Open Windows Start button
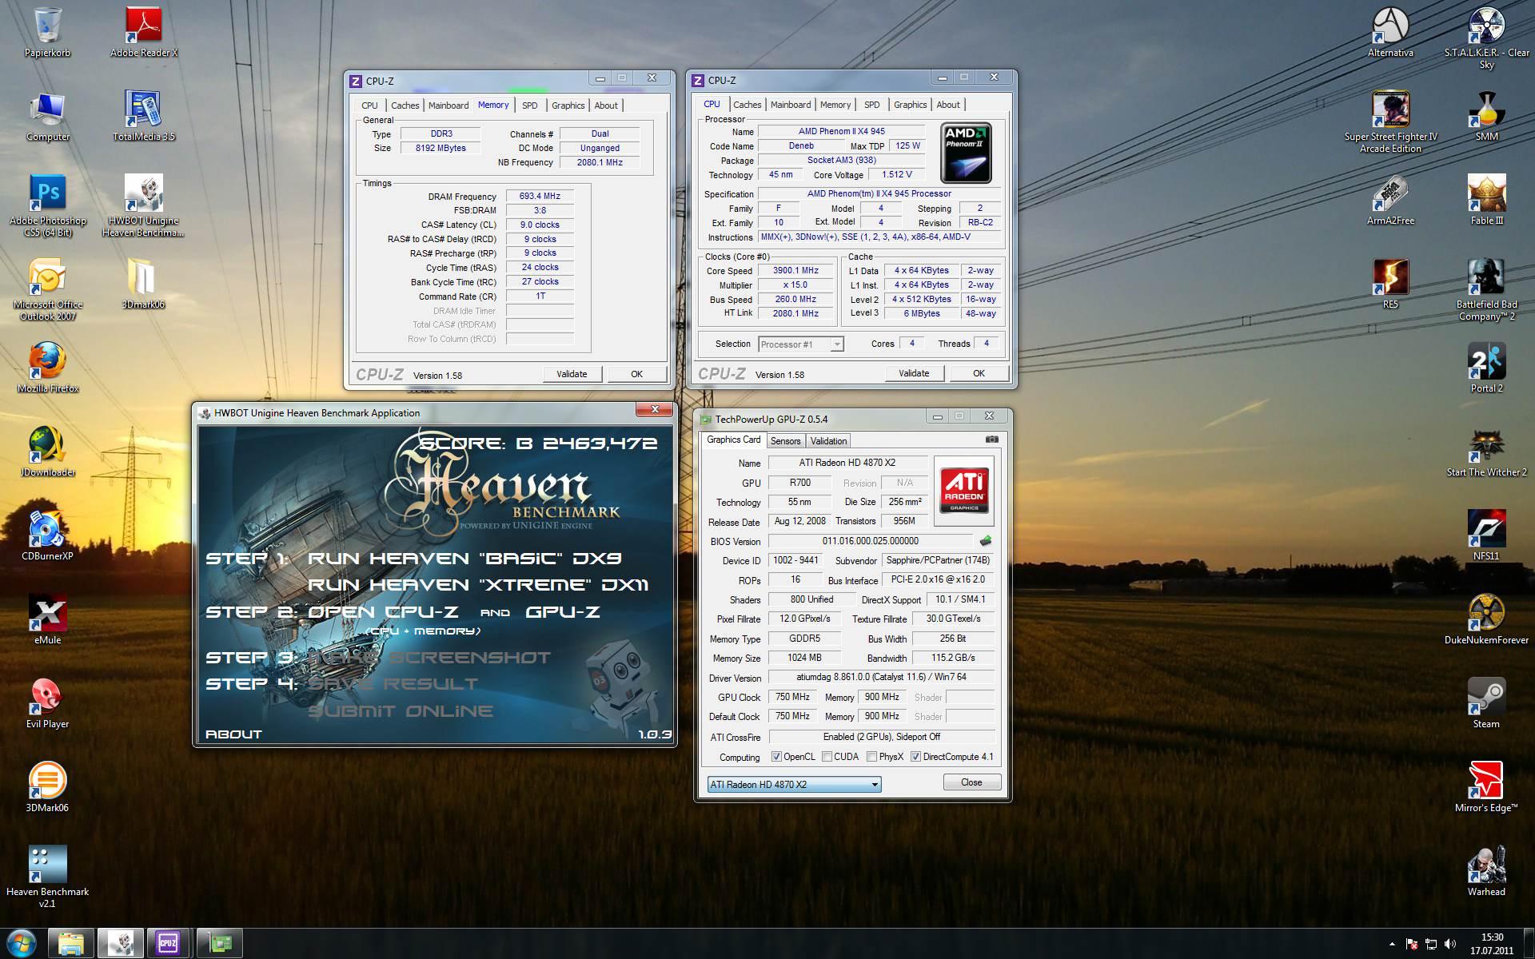Viewport: 1535px width, 959px height. (22, 944)
